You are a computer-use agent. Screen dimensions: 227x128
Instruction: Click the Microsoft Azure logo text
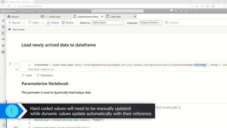[x=9, y=11]
